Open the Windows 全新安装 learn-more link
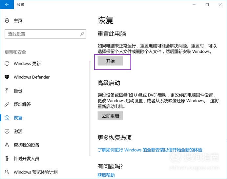The image size is (227, 179). pos(150,150)
